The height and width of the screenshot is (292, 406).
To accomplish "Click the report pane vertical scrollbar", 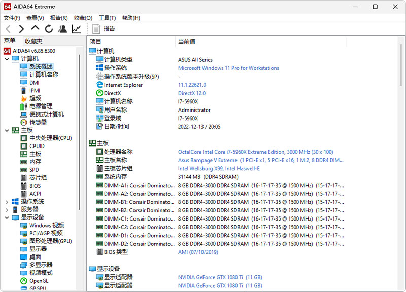I will tap(401, 65).
